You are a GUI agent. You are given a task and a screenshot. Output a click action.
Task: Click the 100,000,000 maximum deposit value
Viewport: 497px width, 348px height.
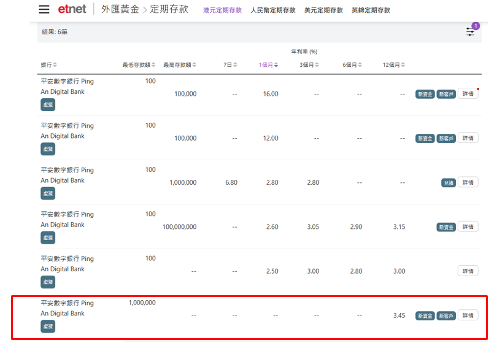click(x=179, y=227)
